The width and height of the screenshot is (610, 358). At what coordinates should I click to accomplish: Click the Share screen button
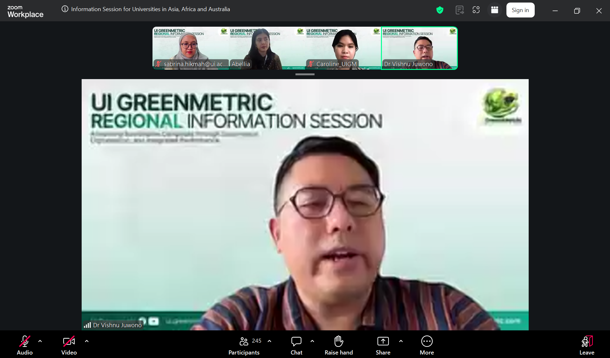click(x=383, y=345)
